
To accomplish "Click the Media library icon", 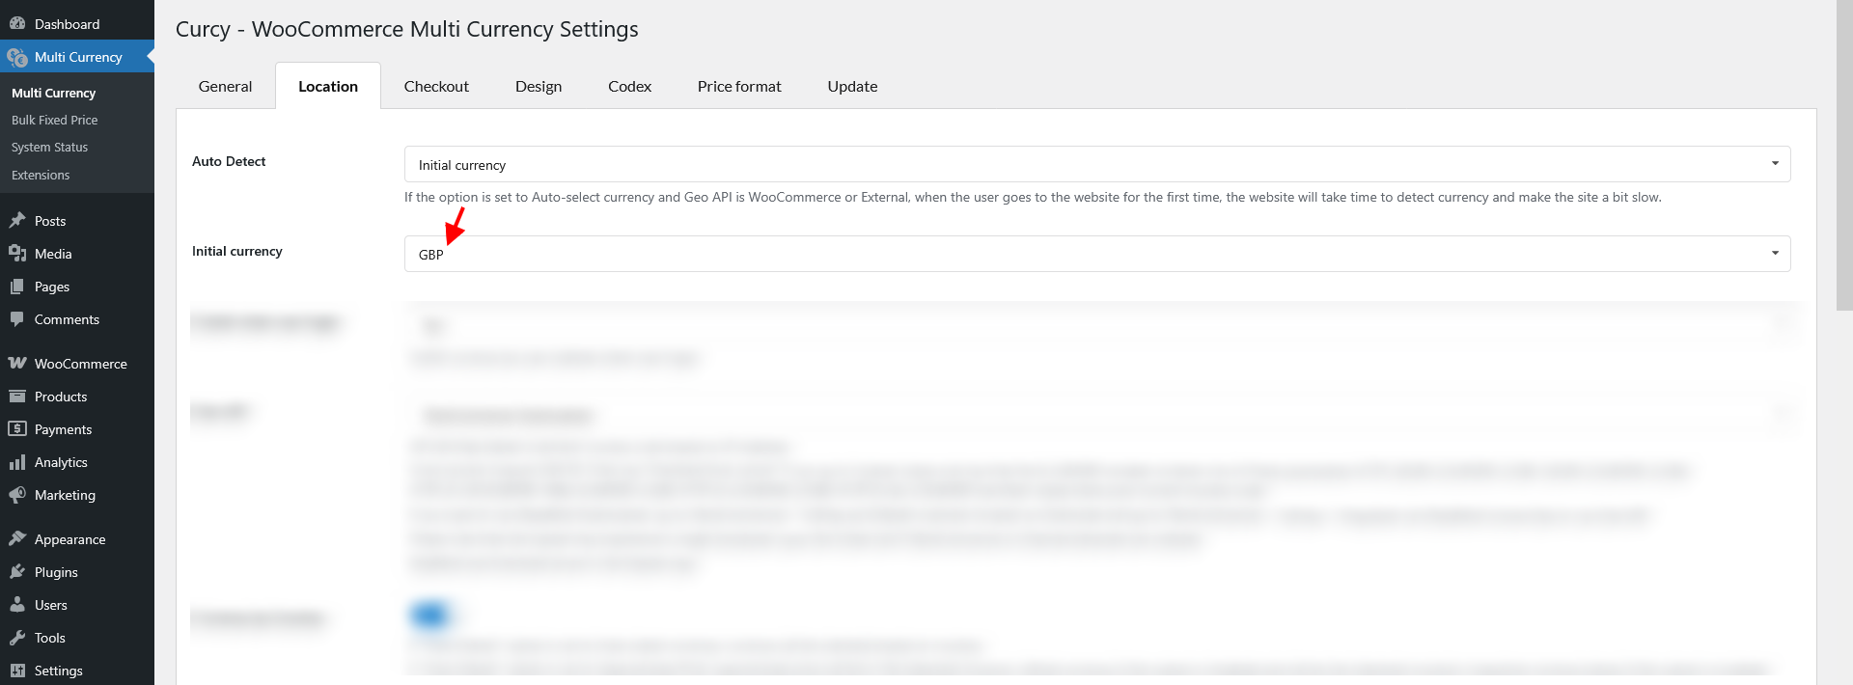I will point(17,254).
